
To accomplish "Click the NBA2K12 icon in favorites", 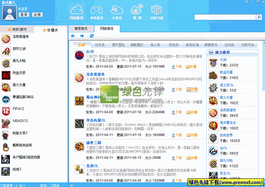I will (x=6, y=124).
